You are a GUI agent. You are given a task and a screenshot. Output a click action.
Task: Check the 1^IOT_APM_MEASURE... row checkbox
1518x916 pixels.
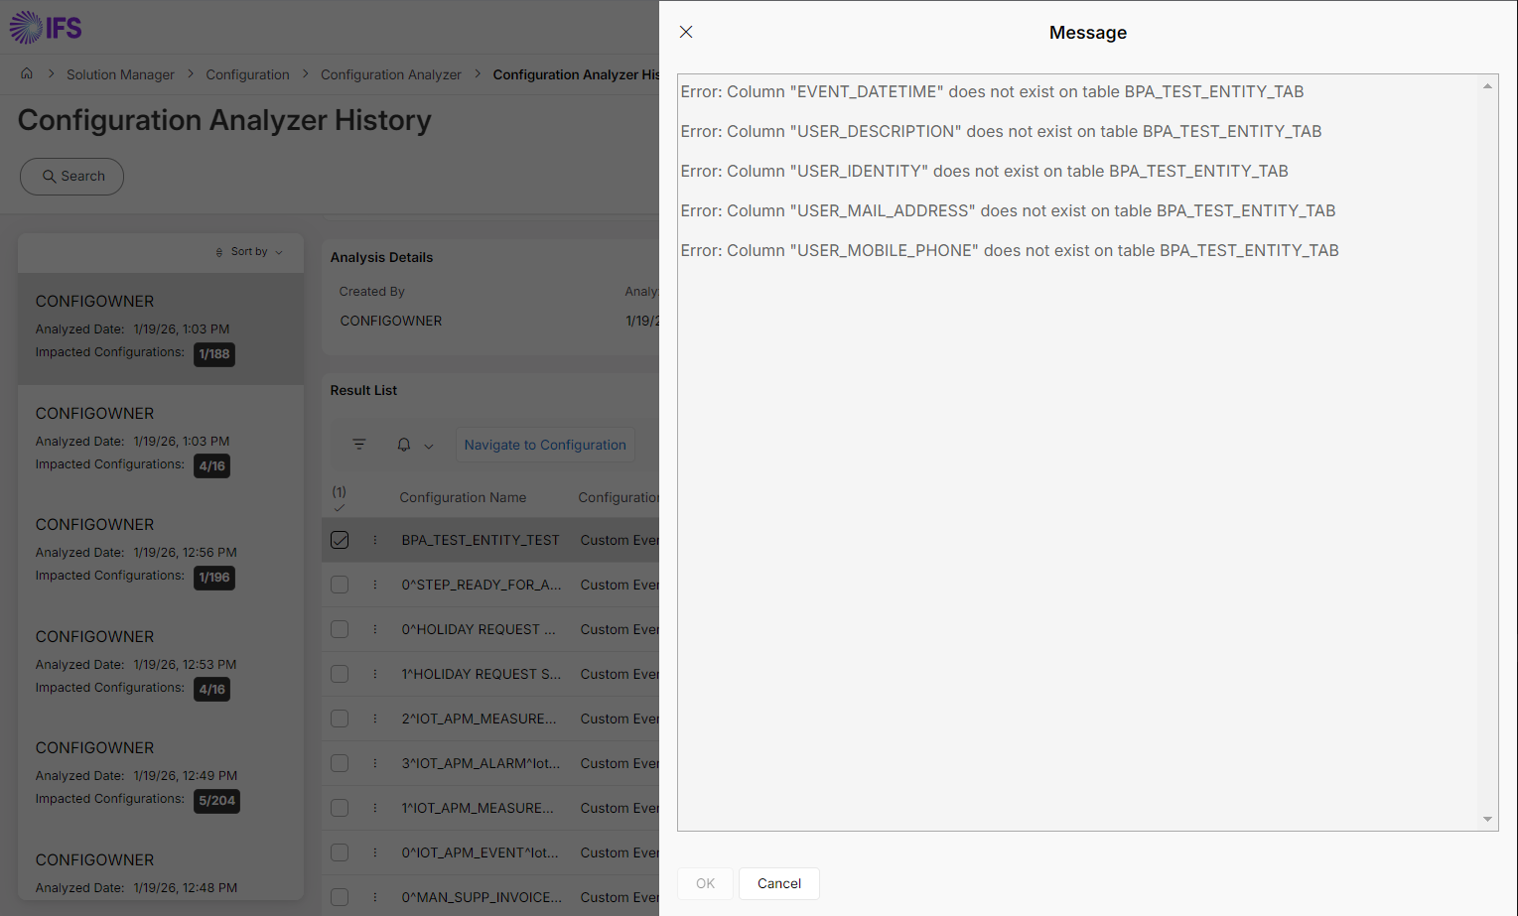[340, 808]
